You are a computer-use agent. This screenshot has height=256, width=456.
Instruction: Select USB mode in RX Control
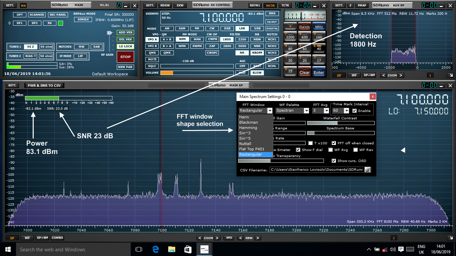pyautogui.click(x=257, y=29)
